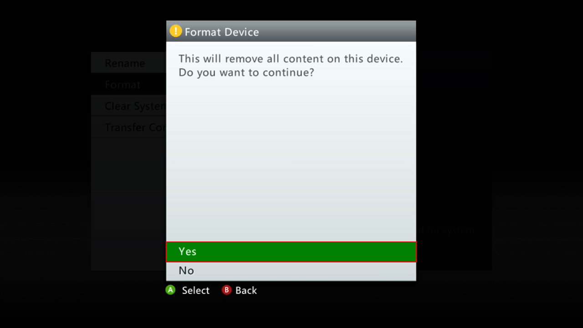Click the Format Device title text

tap(222, 32)
